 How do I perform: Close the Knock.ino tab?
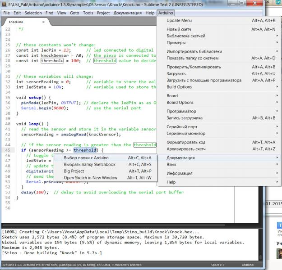pyautogui.click(x=43, y=22)
